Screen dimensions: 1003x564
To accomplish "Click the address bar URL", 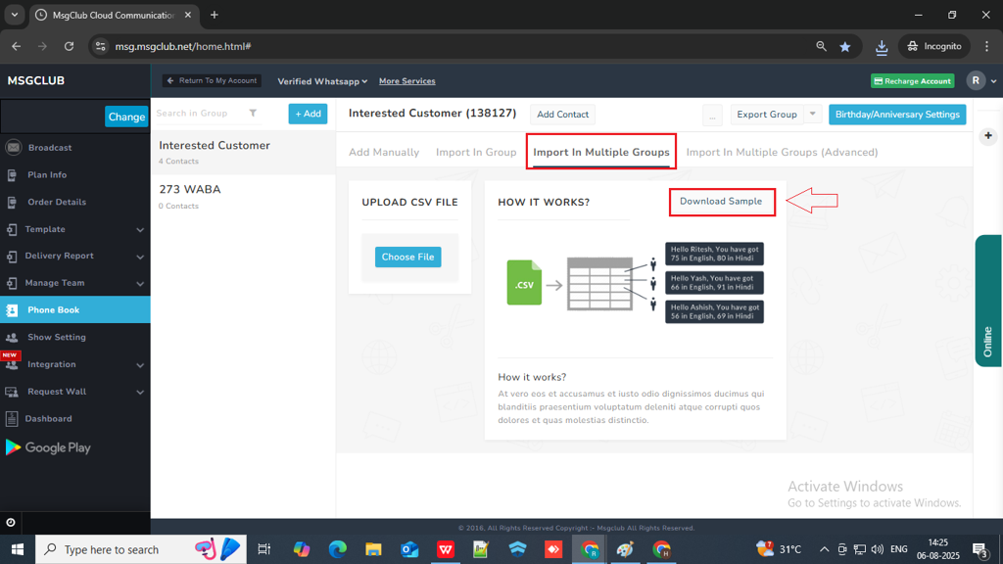I will [x=183, y=46].
